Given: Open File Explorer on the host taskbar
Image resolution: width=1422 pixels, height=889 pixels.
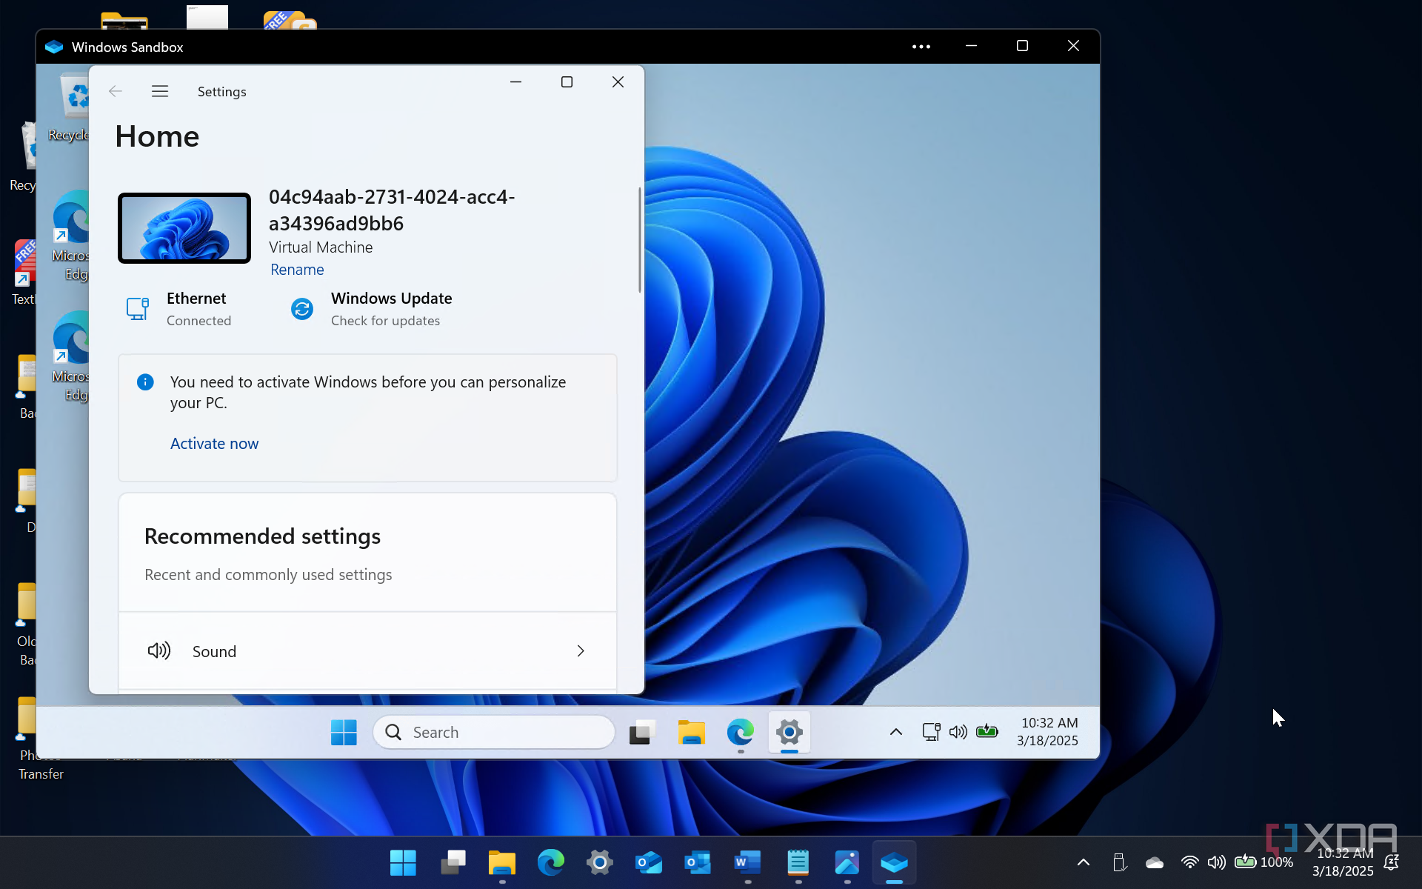Looking at the screenshot, I should pos(502,863).
